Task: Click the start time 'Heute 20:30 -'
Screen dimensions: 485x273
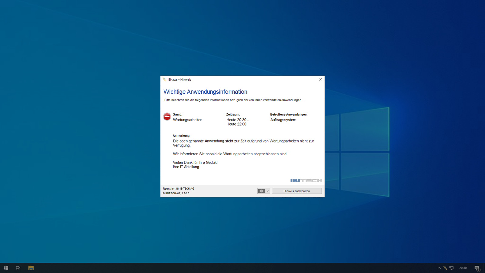Action: 237,120
